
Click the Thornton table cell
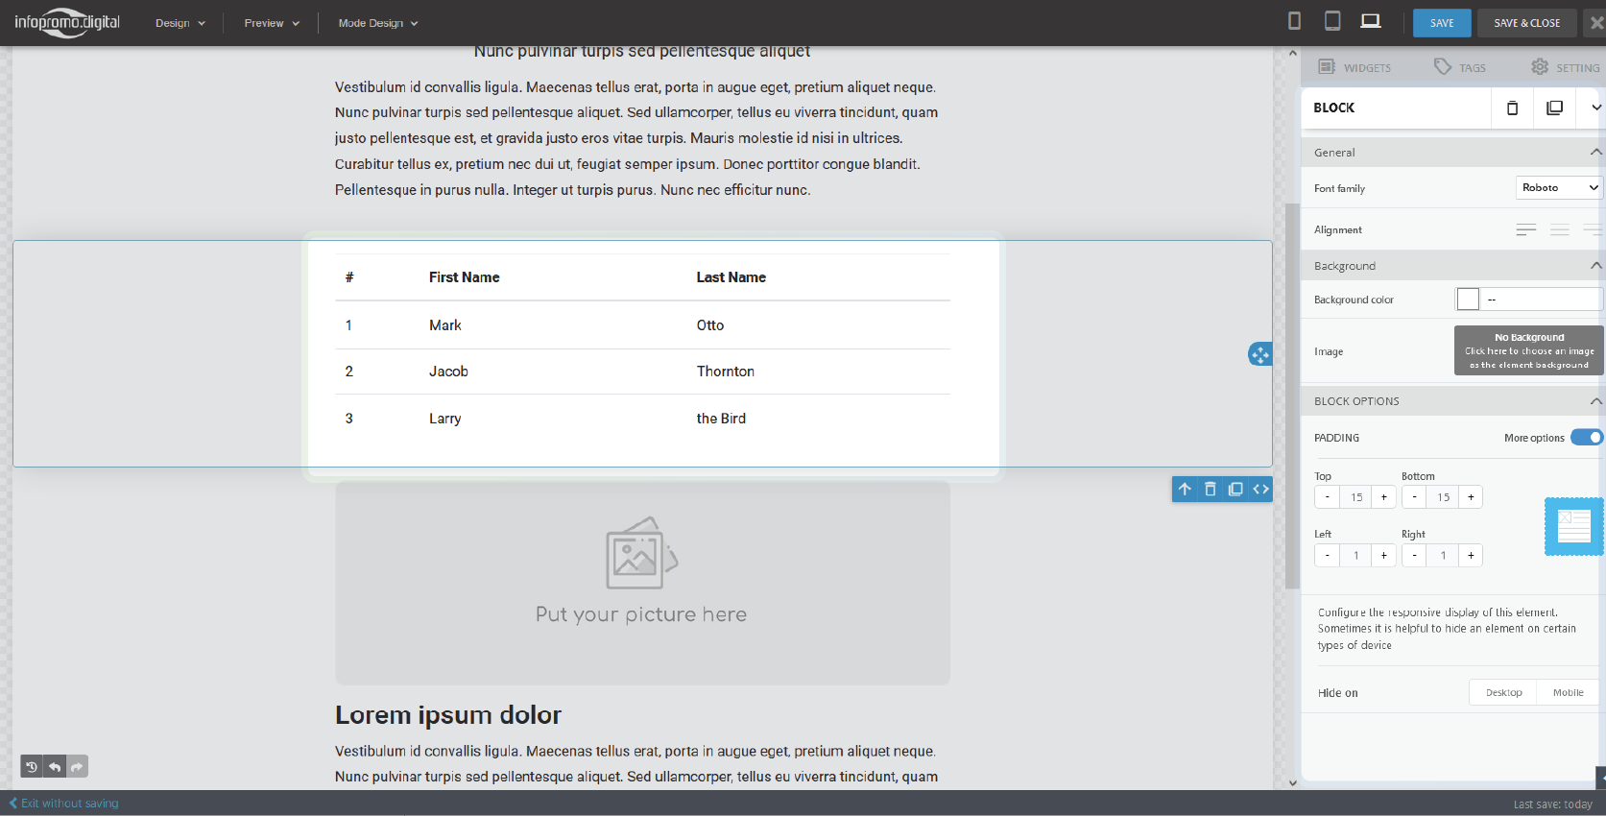tap(726, 372)
